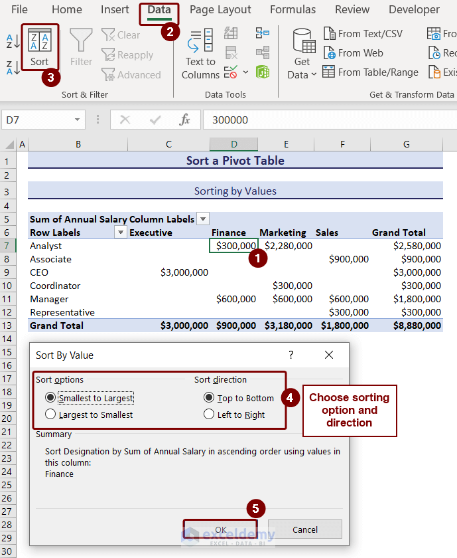The width and height of the screenshot is (457, 558).
Task: Sort Z to A descending icon
Action: tap(13, 68)
